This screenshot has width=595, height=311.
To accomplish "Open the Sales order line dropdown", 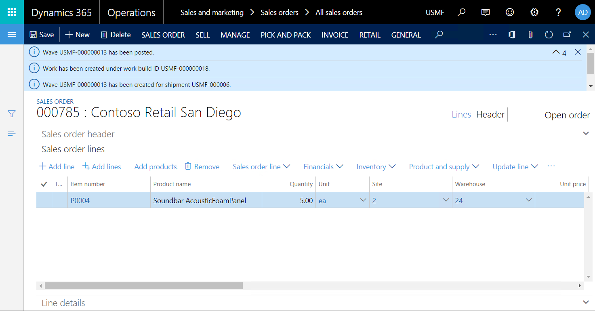I will coord(261,166).
